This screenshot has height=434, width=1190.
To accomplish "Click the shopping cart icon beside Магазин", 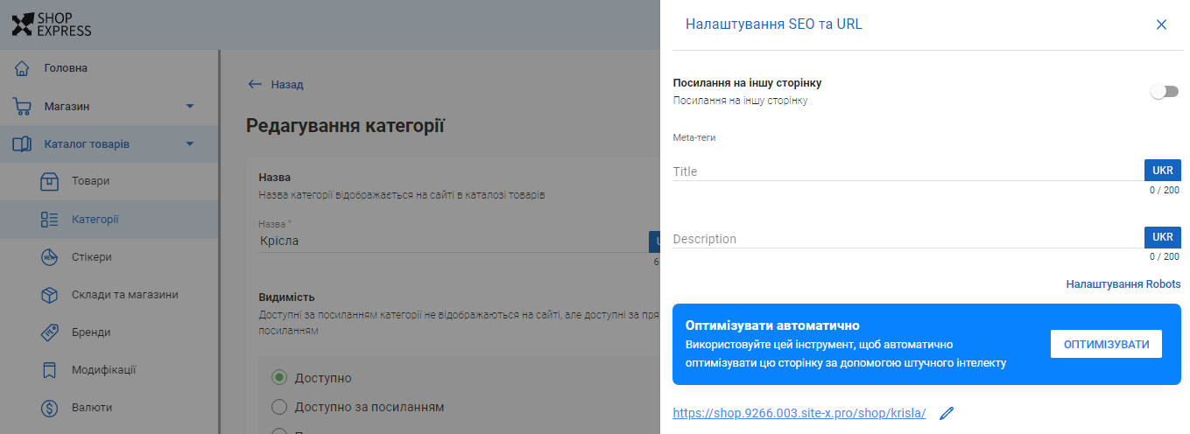I will pos(23,106).
